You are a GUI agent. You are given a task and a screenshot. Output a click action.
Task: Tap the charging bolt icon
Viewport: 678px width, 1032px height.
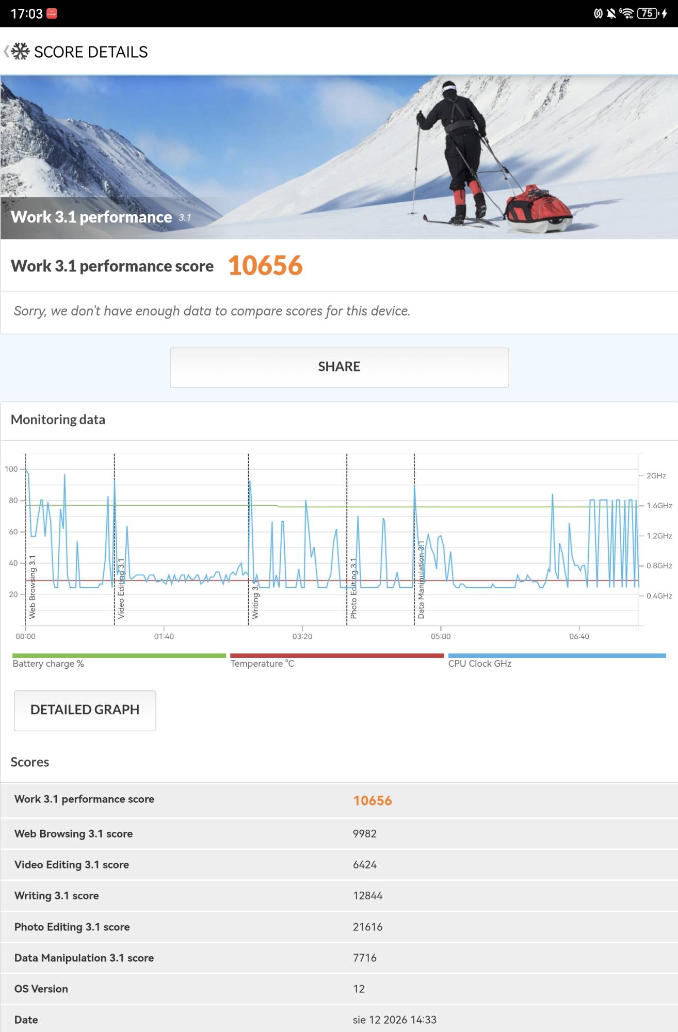665,13
